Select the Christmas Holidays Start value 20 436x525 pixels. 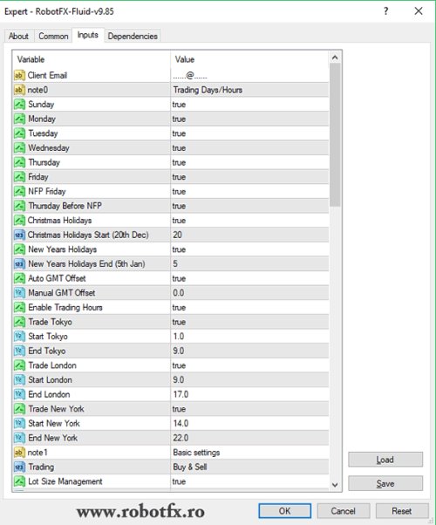[249, 235]
